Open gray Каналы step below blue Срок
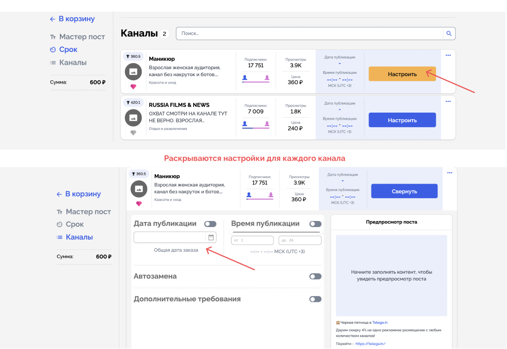 pos(68,62)
